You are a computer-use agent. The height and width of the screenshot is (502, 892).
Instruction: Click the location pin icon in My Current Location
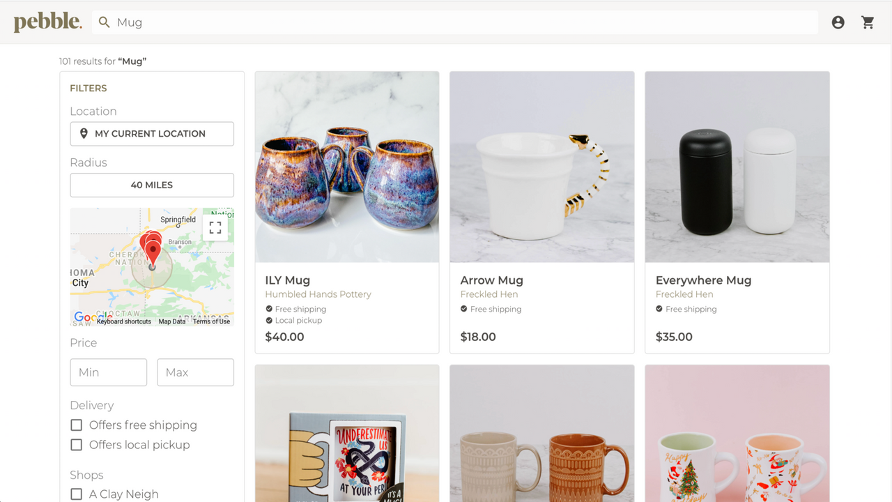point(84,133)
